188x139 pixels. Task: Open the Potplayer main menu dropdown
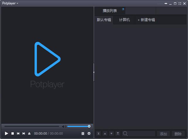click(x=10, y=3)
